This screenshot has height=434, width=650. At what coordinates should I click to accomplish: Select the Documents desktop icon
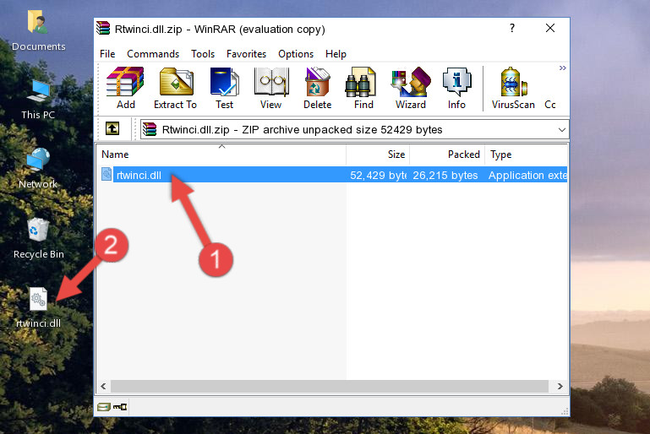pyautogui.click(x=38, y=31)
